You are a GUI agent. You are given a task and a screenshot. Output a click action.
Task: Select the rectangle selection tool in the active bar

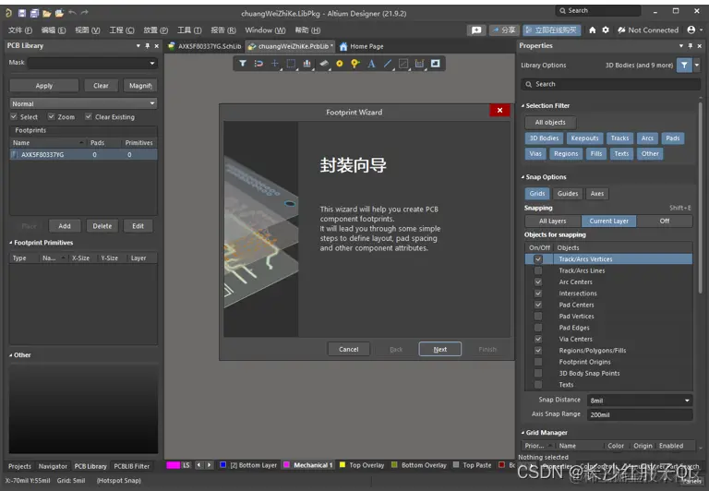tap(291, 64)
